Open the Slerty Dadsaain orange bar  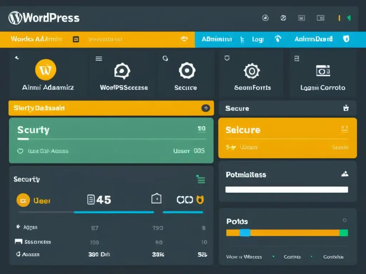pyautogui.click(x=111, y=108)
